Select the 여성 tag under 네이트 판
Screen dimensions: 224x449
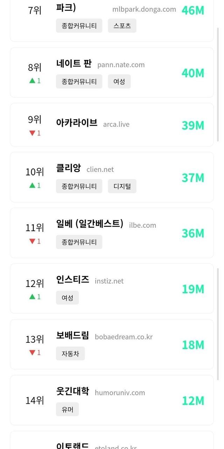[x=119, y=81]
